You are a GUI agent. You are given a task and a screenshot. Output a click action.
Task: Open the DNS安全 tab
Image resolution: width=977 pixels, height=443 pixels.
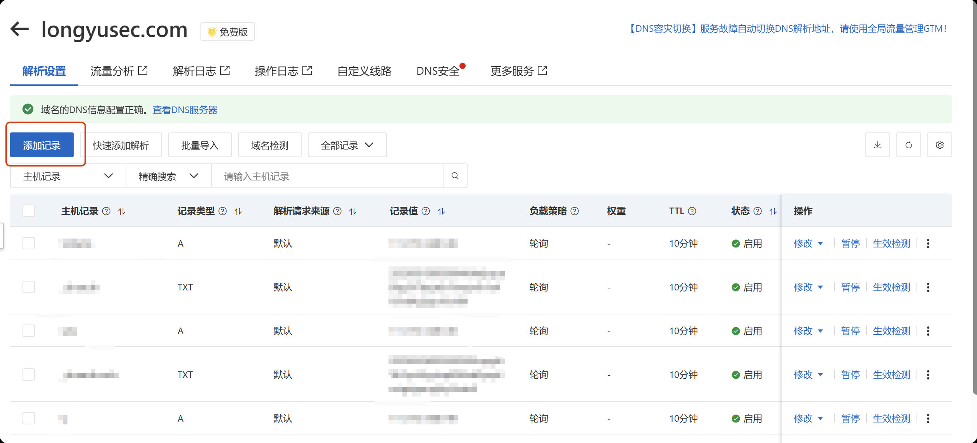438,71
